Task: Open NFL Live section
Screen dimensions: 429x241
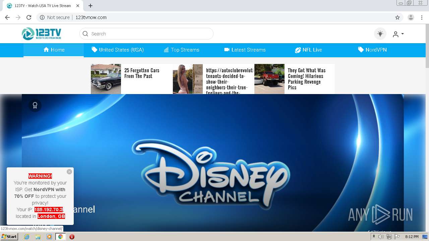Action: coord(308,50)
